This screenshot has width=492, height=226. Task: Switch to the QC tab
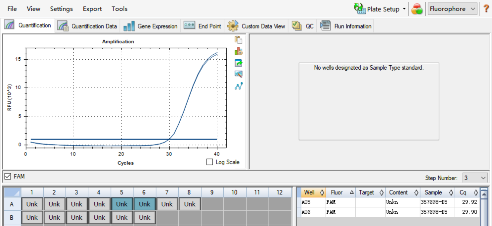(302, 26)
